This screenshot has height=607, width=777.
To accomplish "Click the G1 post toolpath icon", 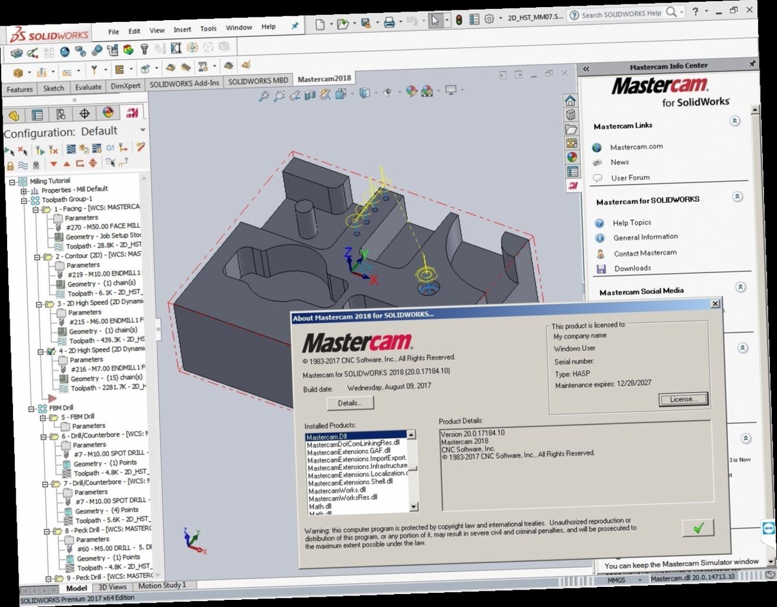I will click(x=110, y=148).
